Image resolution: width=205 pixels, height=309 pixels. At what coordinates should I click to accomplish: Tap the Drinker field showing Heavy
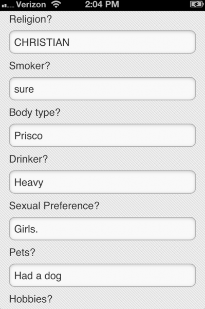tap(102, 182)
